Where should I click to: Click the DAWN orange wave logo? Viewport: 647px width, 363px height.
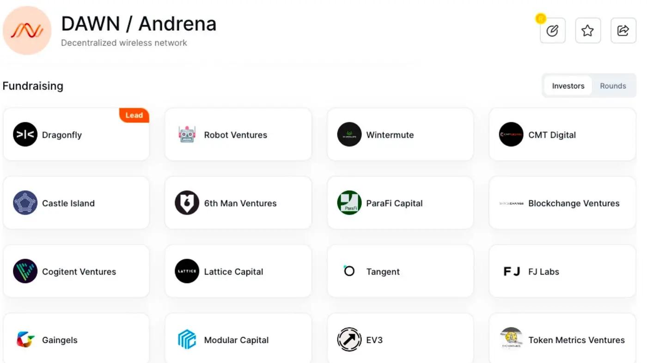(27, 30)
